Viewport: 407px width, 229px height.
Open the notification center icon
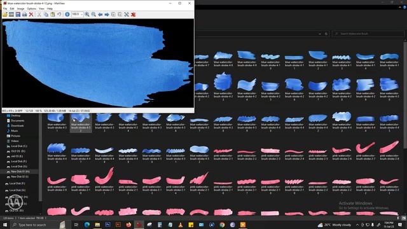(400, 225)
